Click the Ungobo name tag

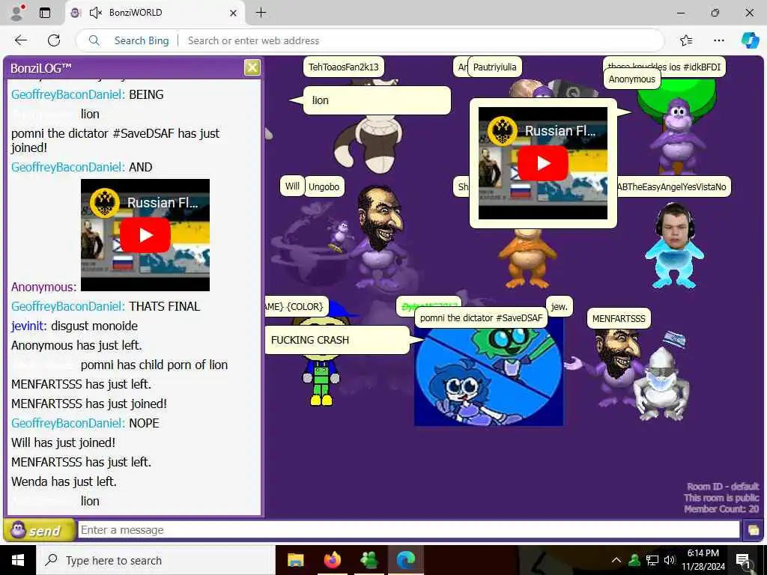(324, 186)
